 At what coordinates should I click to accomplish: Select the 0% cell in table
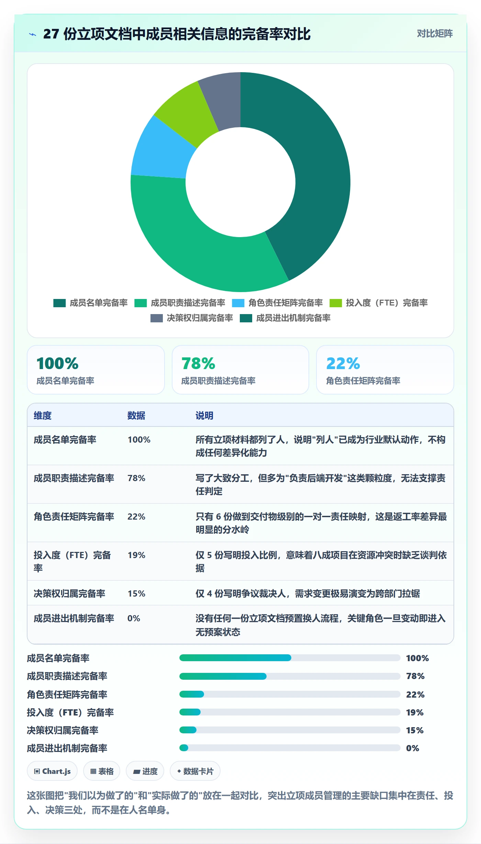pyautogui.click(x=134, y=618)
